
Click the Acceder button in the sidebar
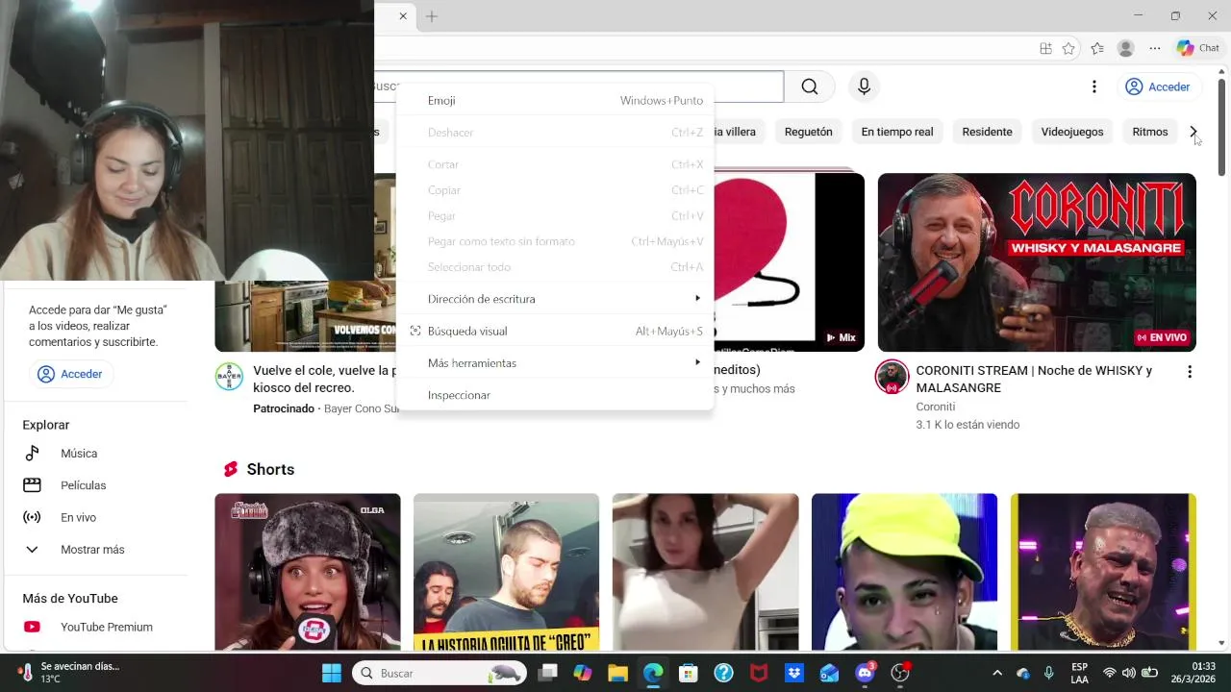click(x=69, y=374)
